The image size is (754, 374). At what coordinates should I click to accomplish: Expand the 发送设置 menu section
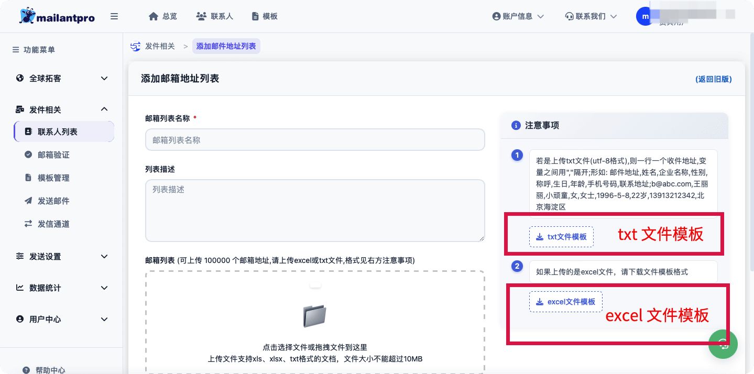point(62,257)
